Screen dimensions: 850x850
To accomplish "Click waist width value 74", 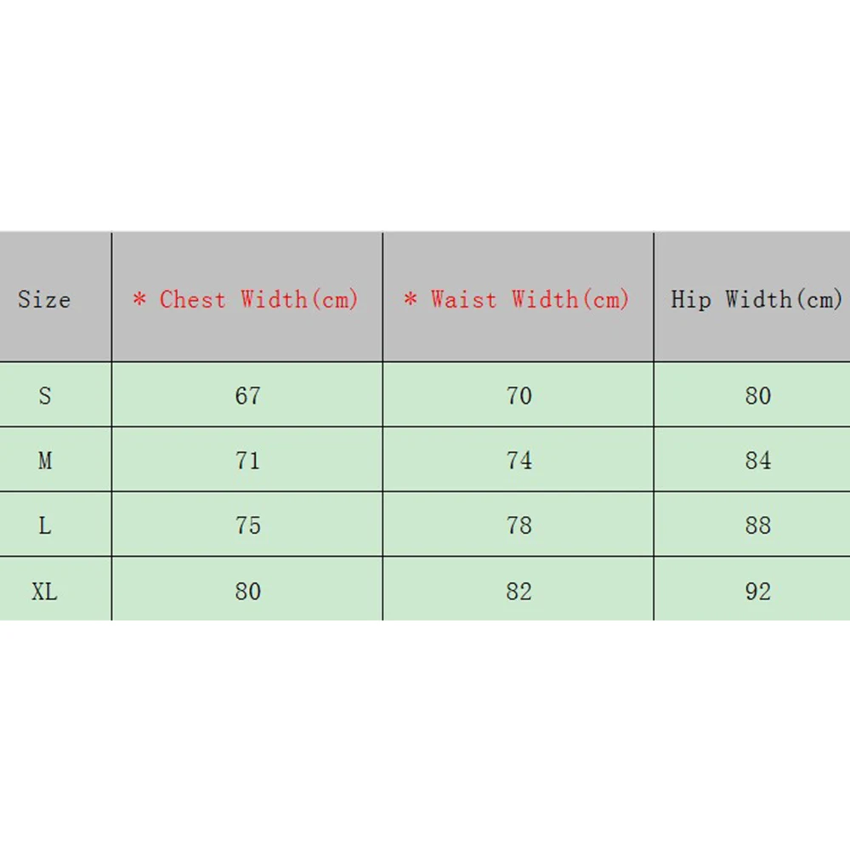I will 518,461.
